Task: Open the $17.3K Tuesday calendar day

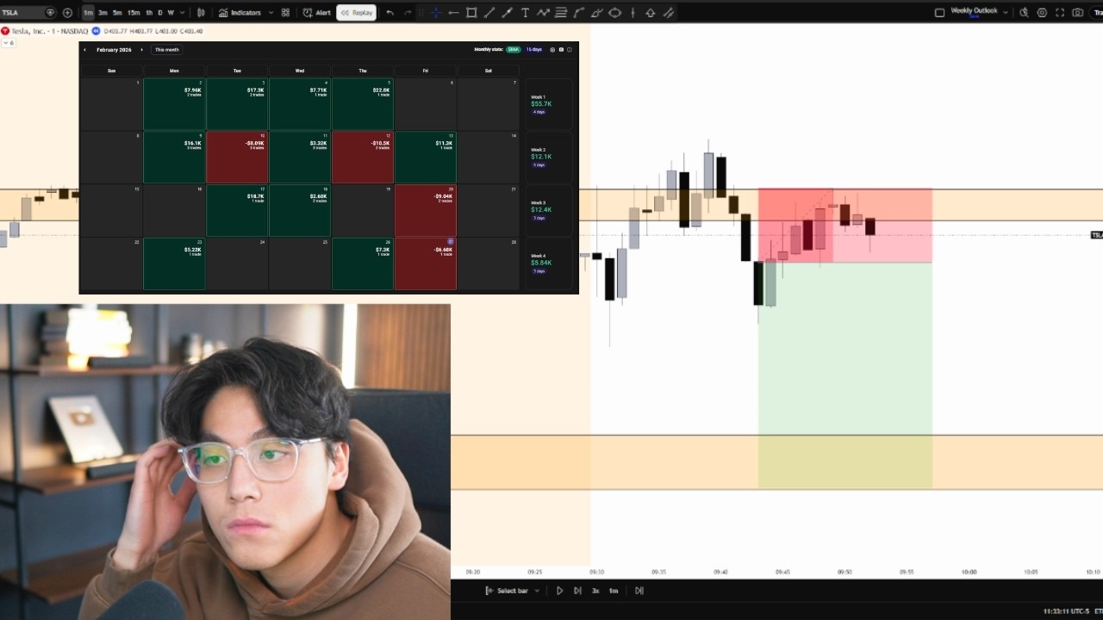Action: [237, 104]
